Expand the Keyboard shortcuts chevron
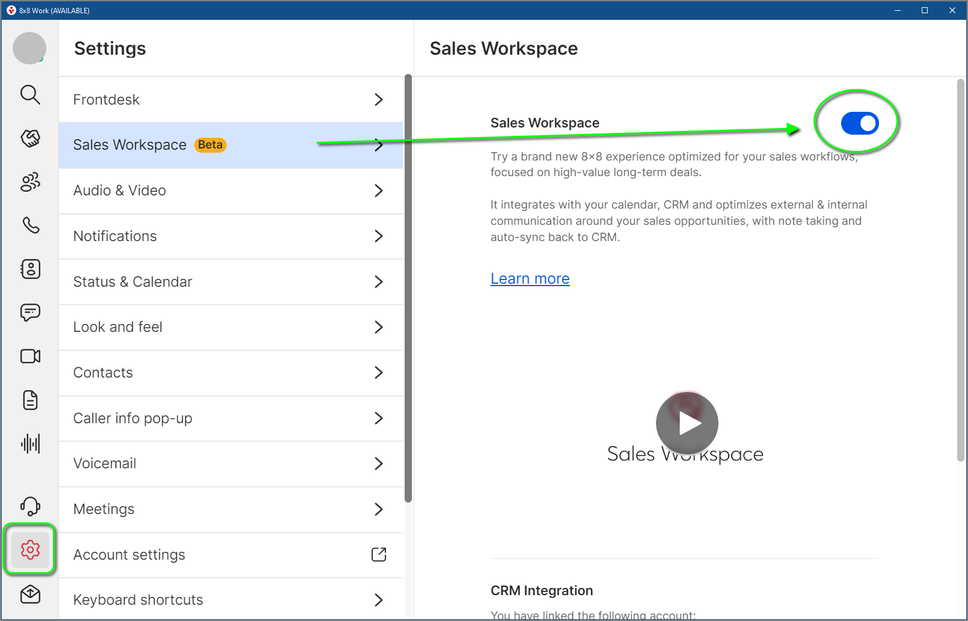 pos(379,599)
